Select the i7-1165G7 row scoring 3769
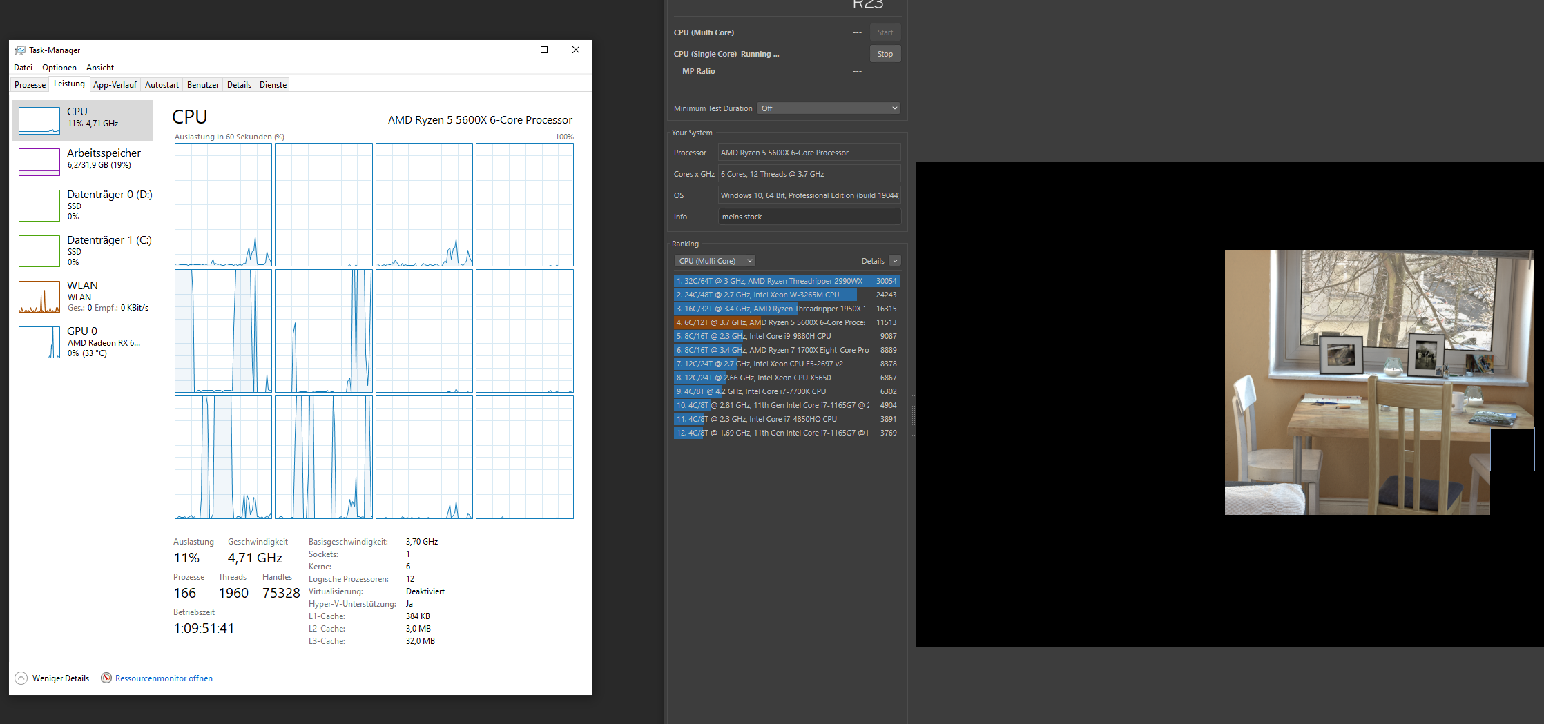The height and width of the screenshot is (724, 1544). [x=787, y=433]
